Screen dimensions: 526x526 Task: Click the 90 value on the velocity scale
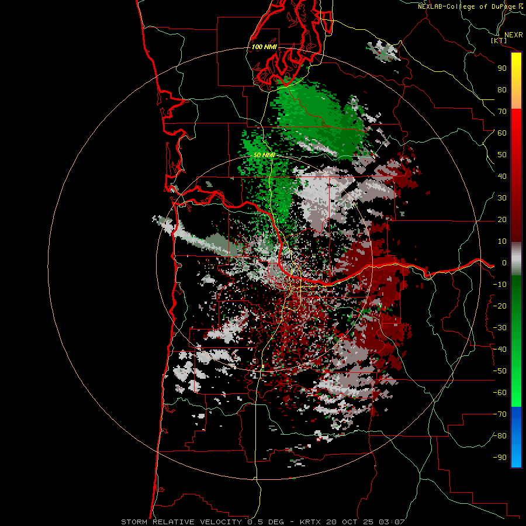[x=502, y=68]
